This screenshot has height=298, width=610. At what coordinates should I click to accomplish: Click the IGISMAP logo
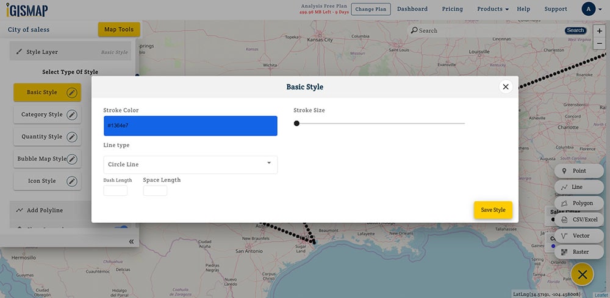27,10
